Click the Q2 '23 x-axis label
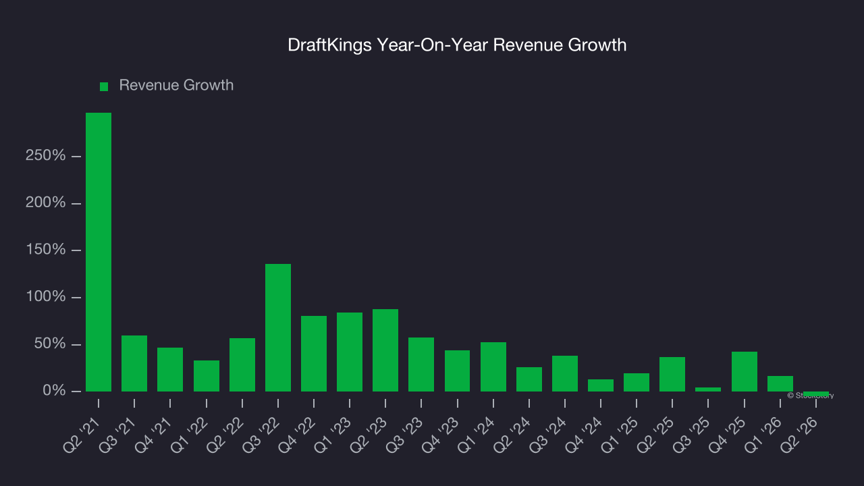The width and height of the screenshot is (864, 486). pos(369,435)
